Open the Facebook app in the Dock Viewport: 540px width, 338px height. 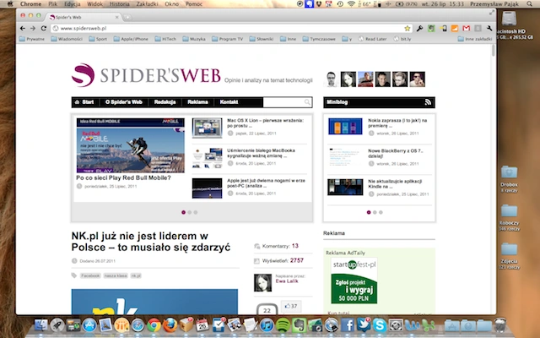348,324
